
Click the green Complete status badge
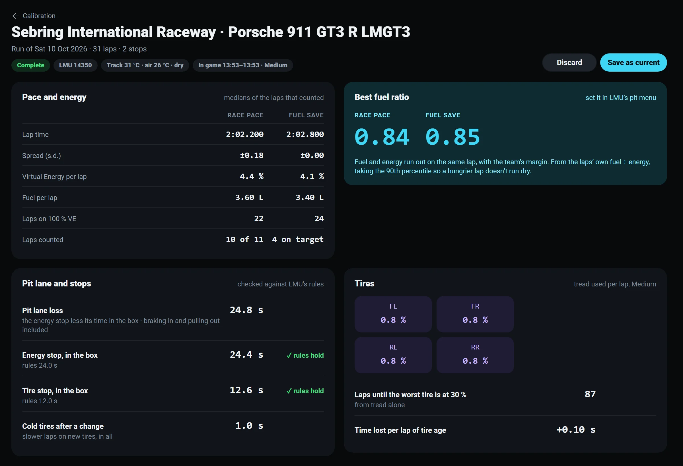click(x=30, y=65)
